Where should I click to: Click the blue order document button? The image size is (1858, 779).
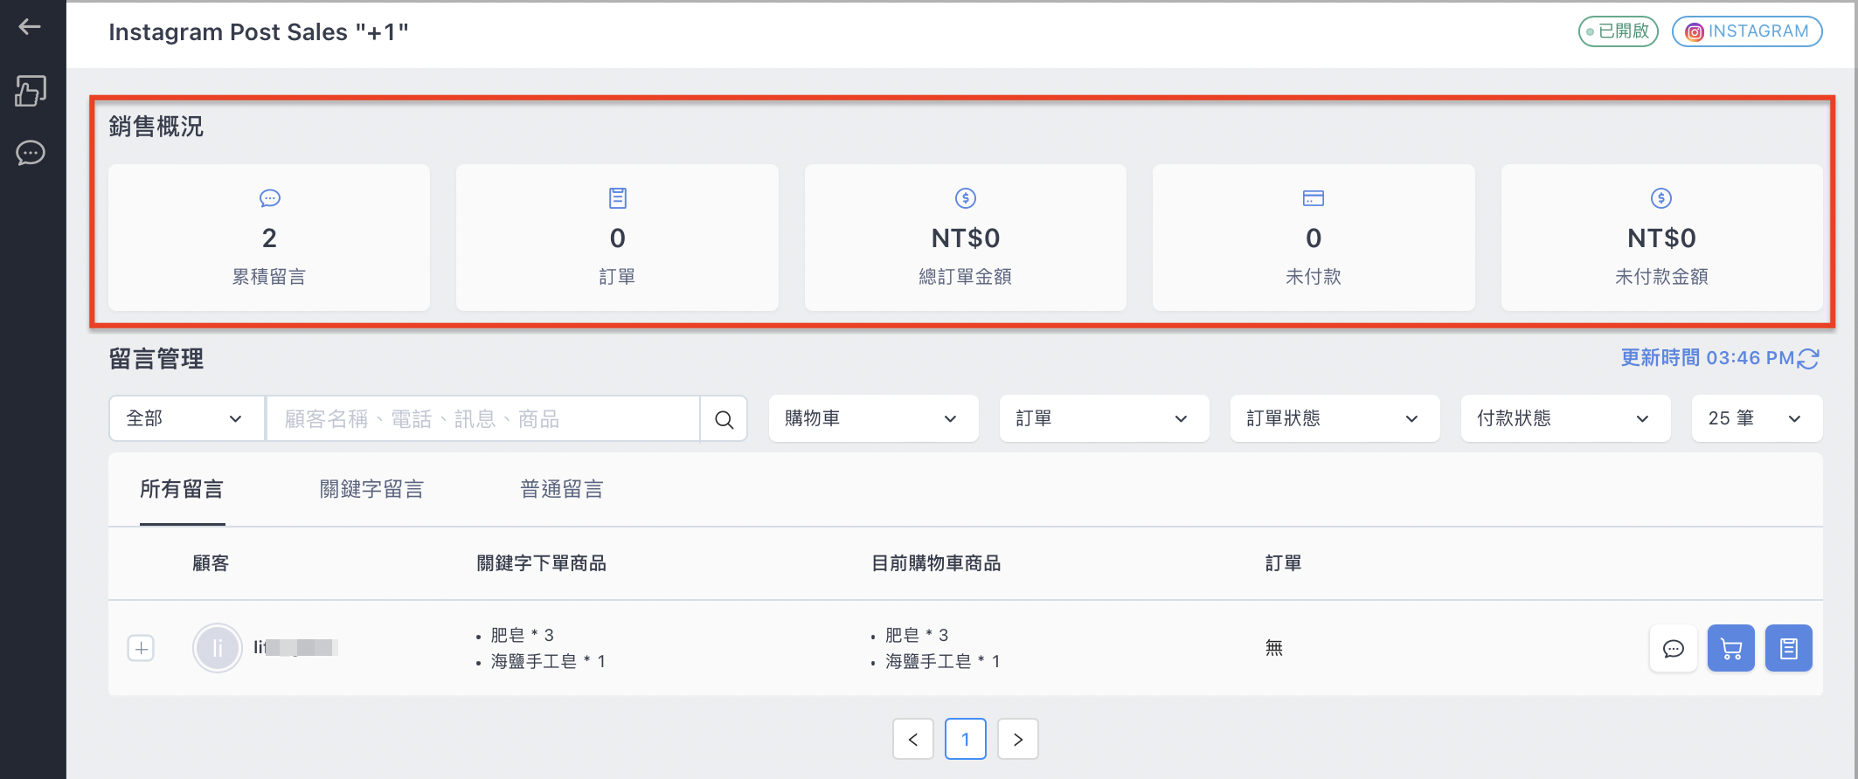pos(1789,649)
